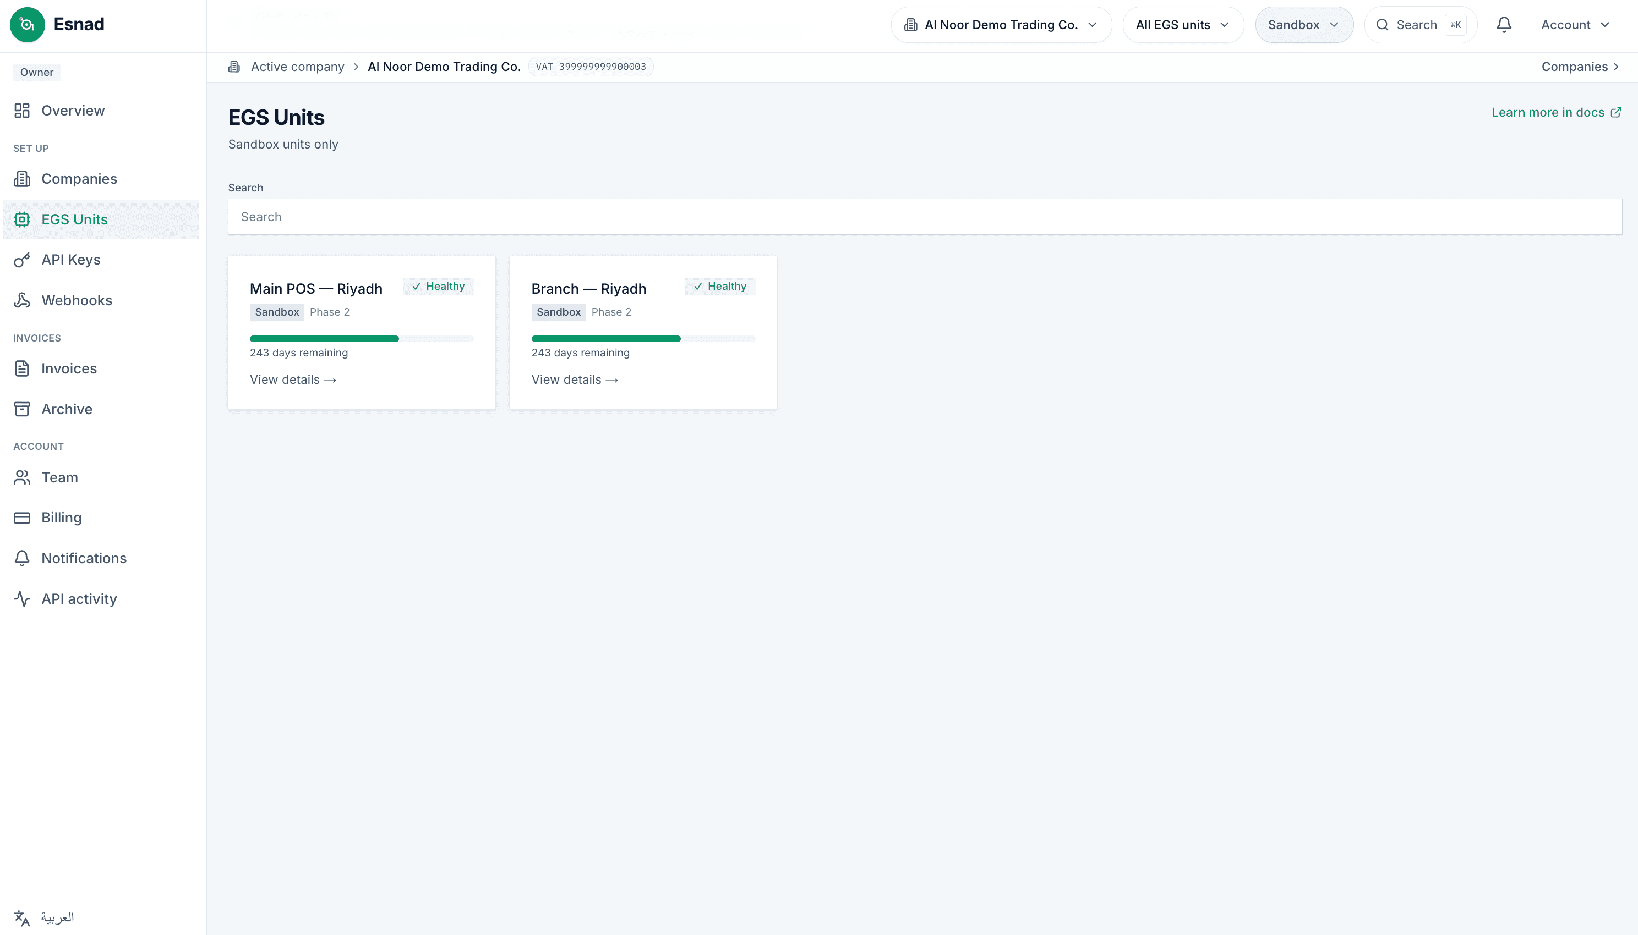1638x935 pixels.
Task: Open Webhooks from sidebar
Action: 101,300
